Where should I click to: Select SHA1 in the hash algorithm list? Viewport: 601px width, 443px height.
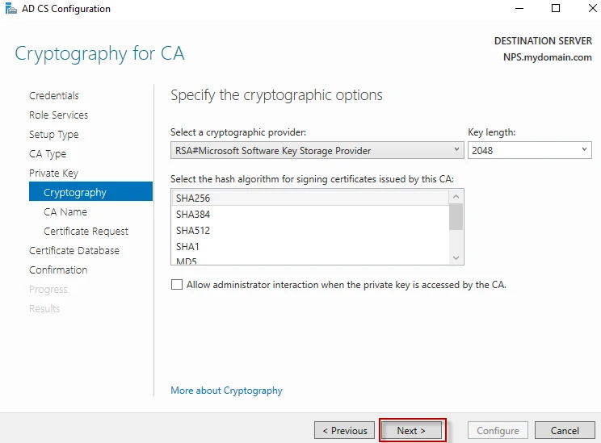(x=188, y=246)
